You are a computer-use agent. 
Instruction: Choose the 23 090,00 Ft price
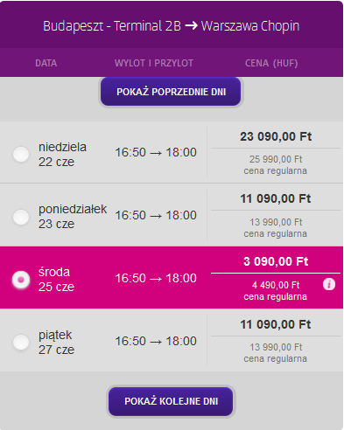coord(276,136)
